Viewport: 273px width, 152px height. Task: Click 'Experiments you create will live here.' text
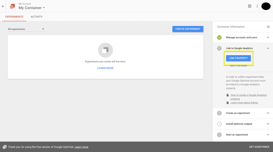click(x=105, y=62)
